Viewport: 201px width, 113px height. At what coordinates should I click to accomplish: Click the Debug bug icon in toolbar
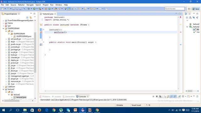[29, 9]
